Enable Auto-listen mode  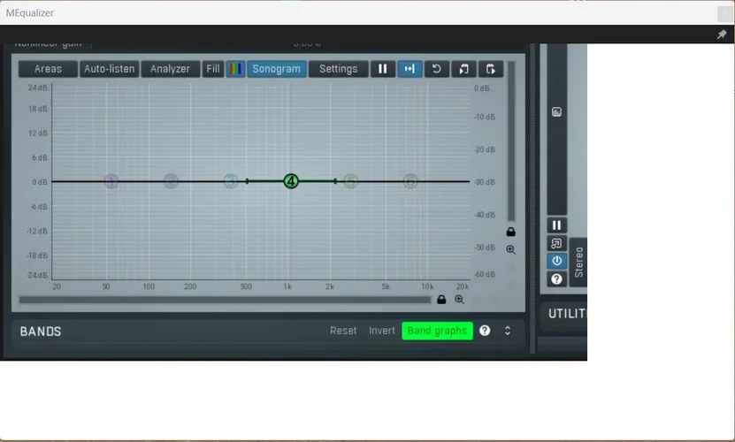[x=109, y=69]
